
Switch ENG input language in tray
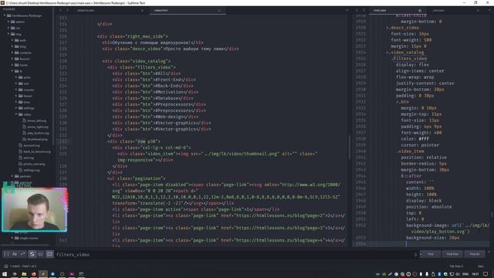coord(465,274)
